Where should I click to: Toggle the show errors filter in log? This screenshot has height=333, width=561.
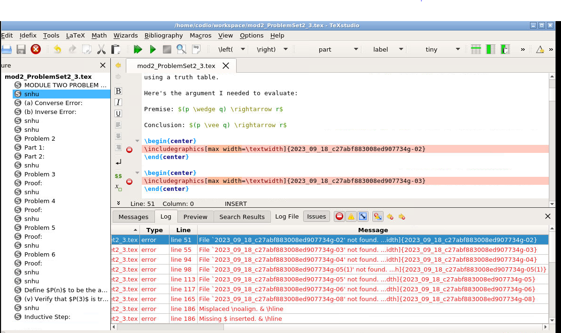coord(339,216)
